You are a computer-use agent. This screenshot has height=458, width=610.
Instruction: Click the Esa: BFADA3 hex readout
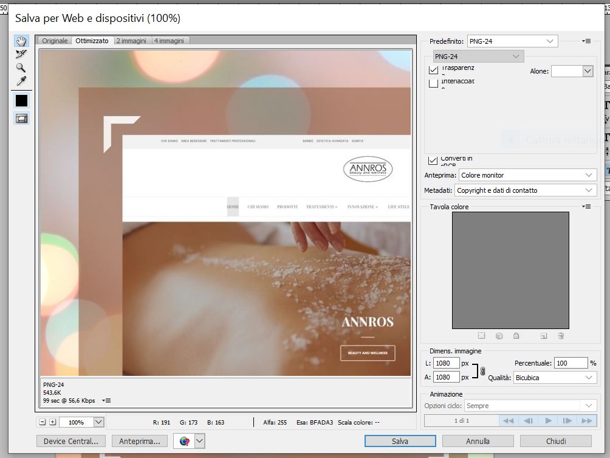(315, 422)
